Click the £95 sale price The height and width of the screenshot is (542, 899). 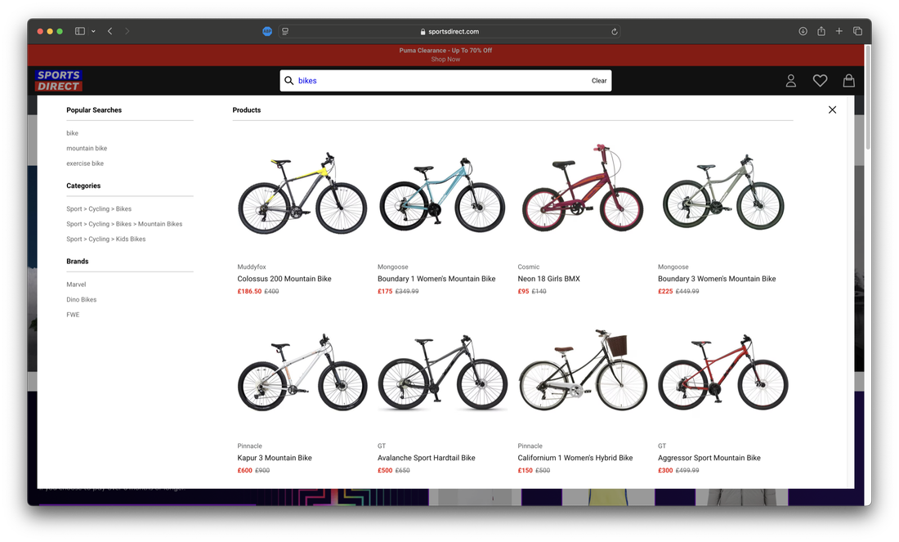pos(523,291)
